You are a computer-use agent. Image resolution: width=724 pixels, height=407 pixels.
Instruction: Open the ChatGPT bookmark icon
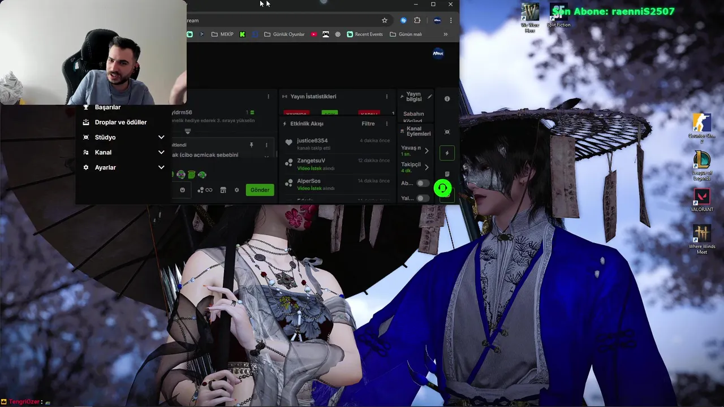(338, 34)
